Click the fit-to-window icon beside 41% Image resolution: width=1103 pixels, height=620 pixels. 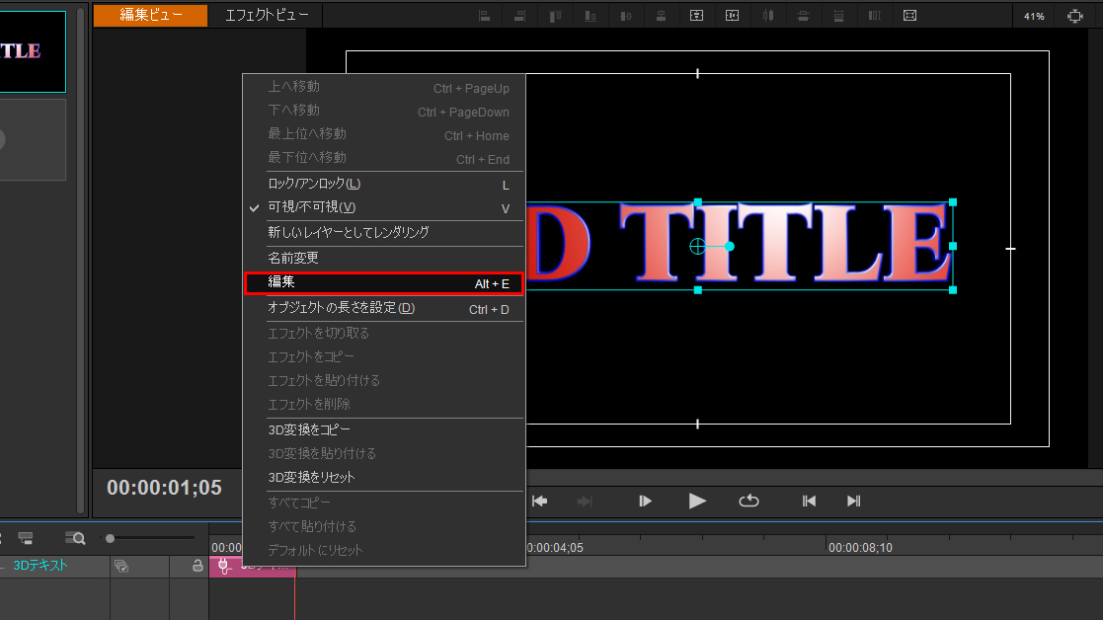[x=1073, y=16]
